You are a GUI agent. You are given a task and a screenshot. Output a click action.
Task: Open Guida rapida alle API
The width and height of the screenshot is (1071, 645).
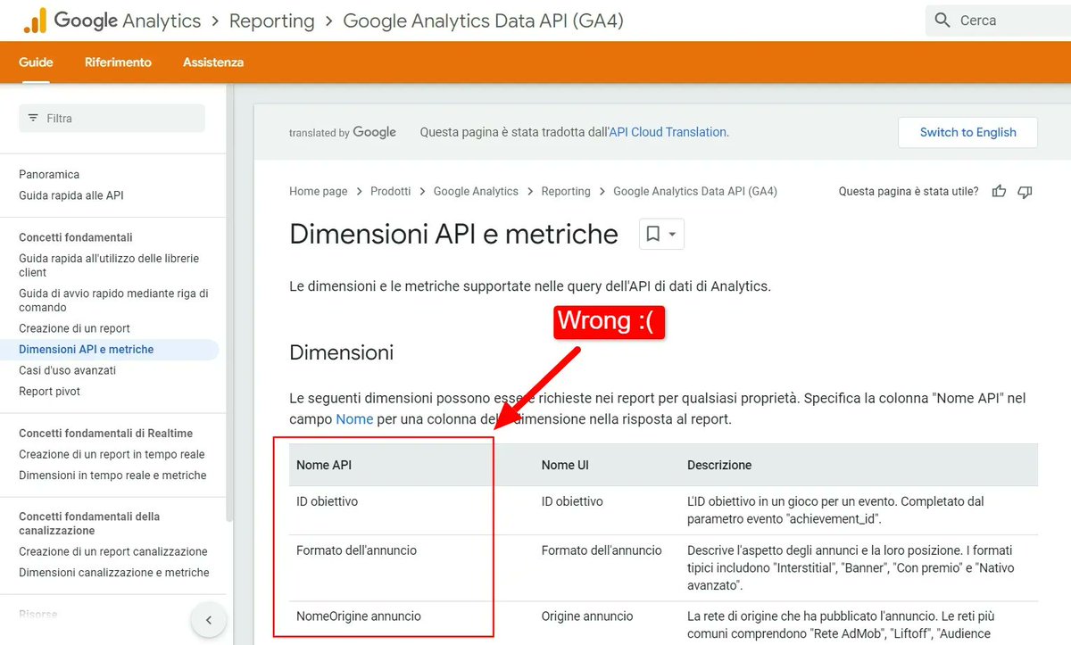click(x=71, y=195)
